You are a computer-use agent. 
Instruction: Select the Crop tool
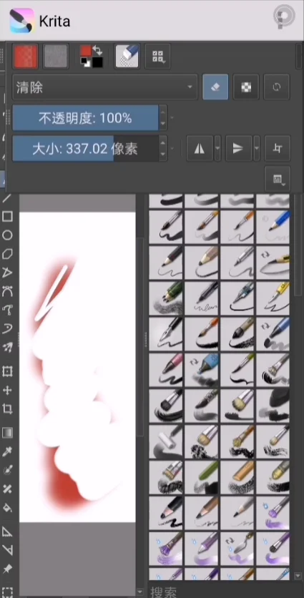point(7,409)
